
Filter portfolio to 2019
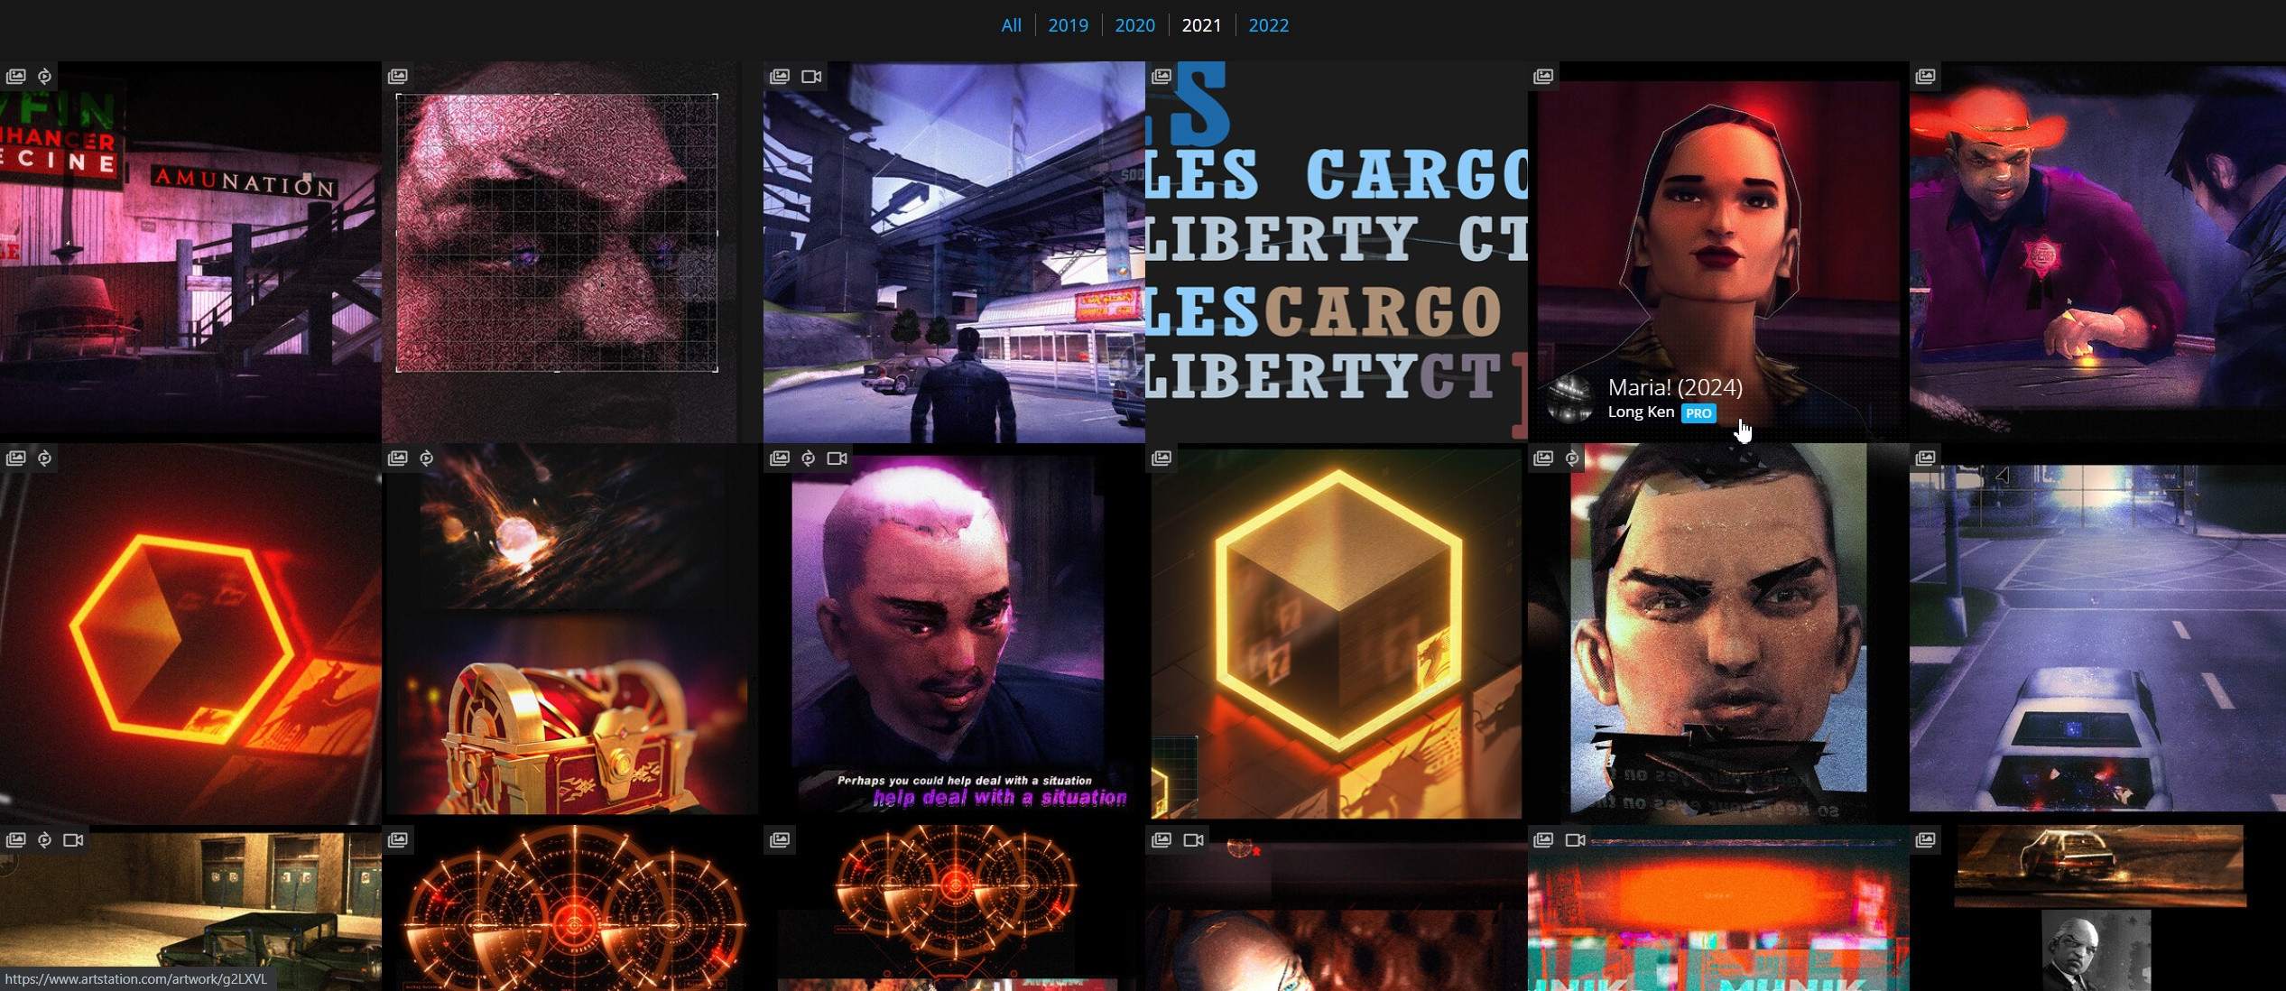pos(1068,25)
